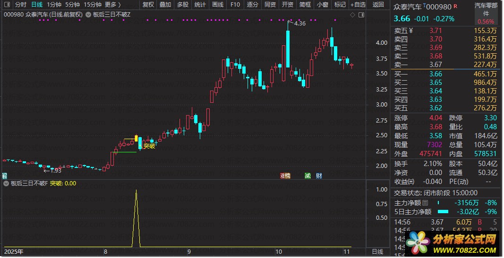The width and height of the screenshot is (504, 258).
Task: Click the diamond icon at chart top-right
Action: coord(352,15)
